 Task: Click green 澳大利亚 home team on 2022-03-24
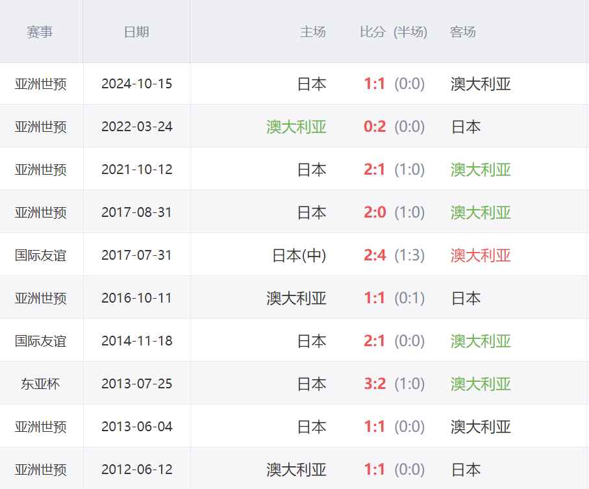point(296,127)
